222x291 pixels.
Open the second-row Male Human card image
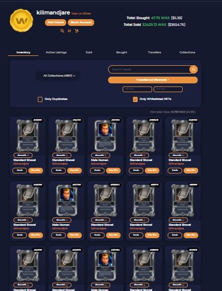[66, 200]
